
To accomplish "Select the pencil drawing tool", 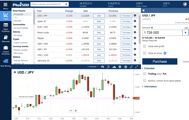I will pos(131,67).
